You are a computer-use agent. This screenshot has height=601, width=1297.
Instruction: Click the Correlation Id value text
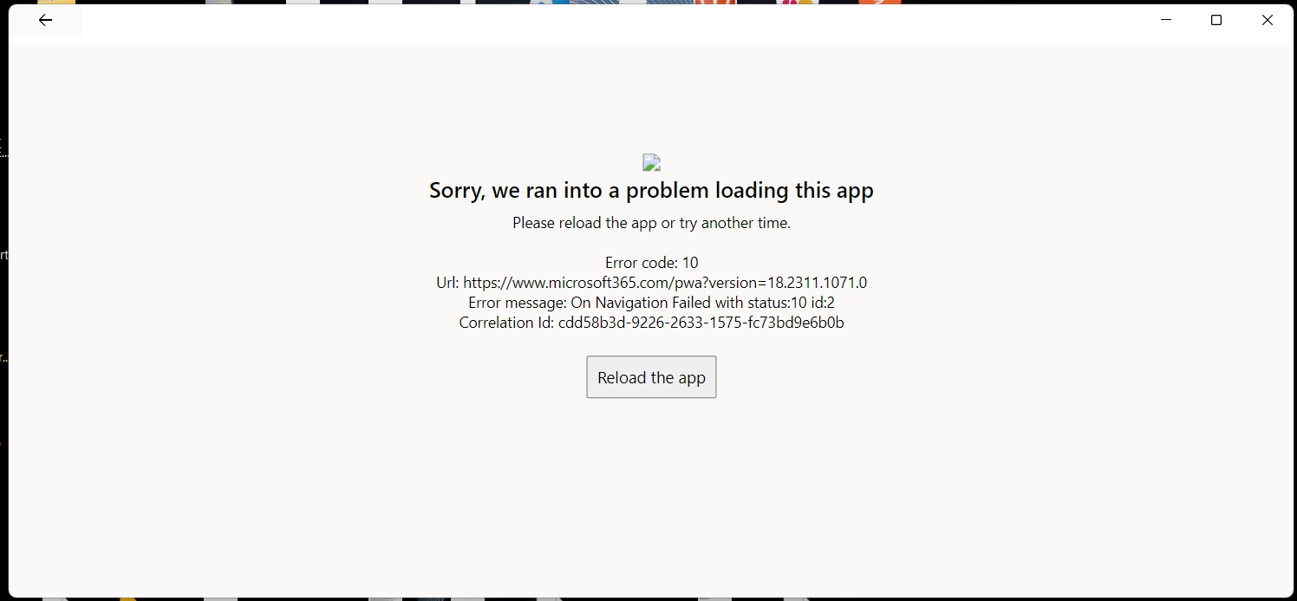(701, 323)
